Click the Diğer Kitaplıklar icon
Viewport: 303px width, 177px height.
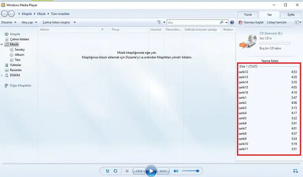click(7, 85)
